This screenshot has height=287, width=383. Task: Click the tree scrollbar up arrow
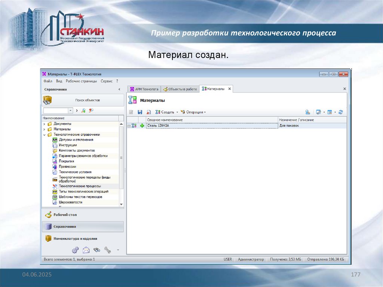tap(122, 124)
